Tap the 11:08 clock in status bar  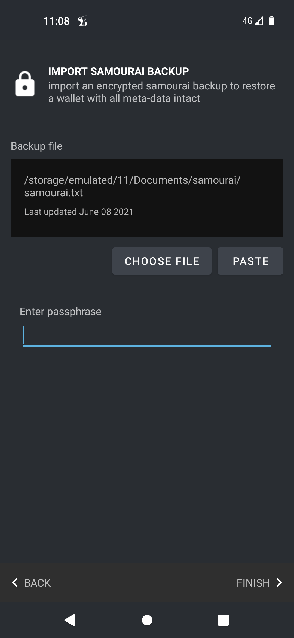(56, 21)
